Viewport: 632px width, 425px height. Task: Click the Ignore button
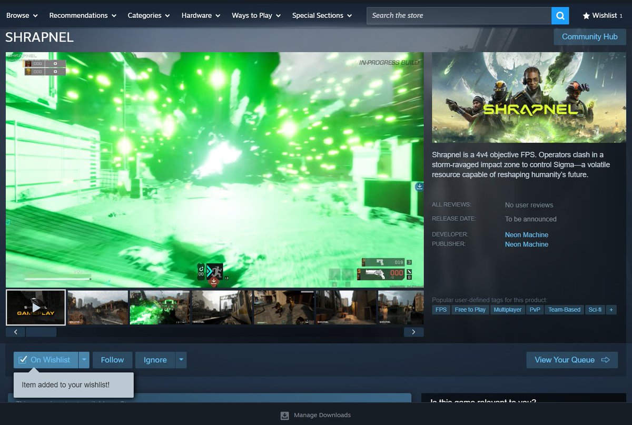(x=155, y=360)
